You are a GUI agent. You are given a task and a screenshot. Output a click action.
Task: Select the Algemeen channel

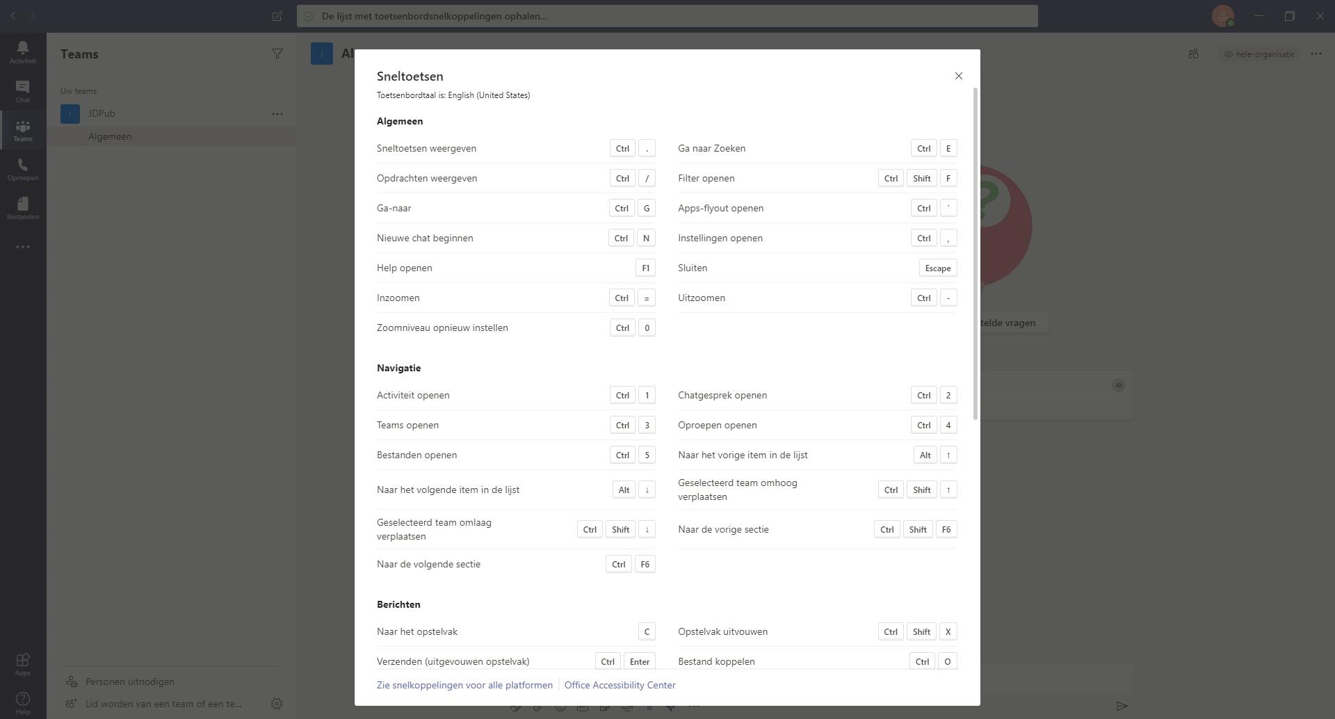click(110, 136)
